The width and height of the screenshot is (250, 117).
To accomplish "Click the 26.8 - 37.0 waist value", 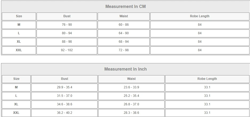I will [131, 104].
